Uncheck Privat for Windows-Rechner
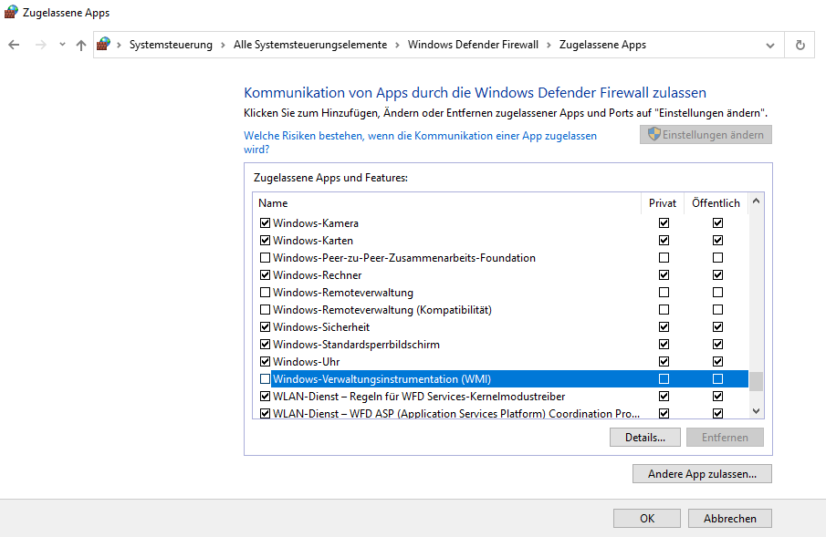The height and width of the screenshot is (537, 826). (663, 274)
